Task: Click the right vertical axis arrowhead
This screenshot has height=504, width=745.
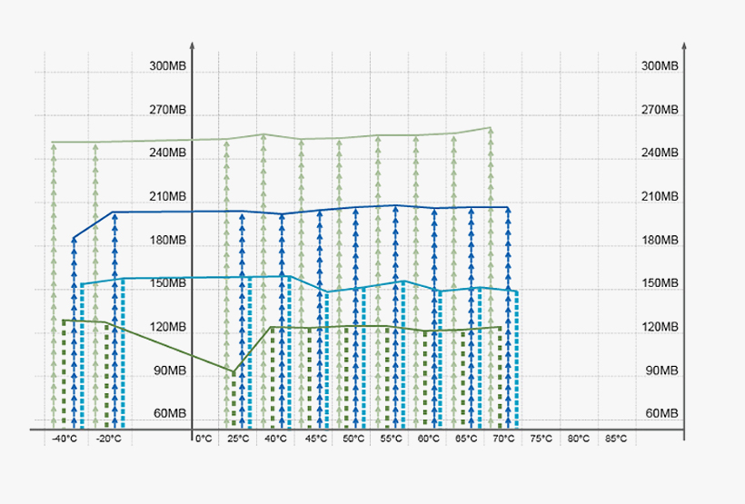Action: pos(683,44)
